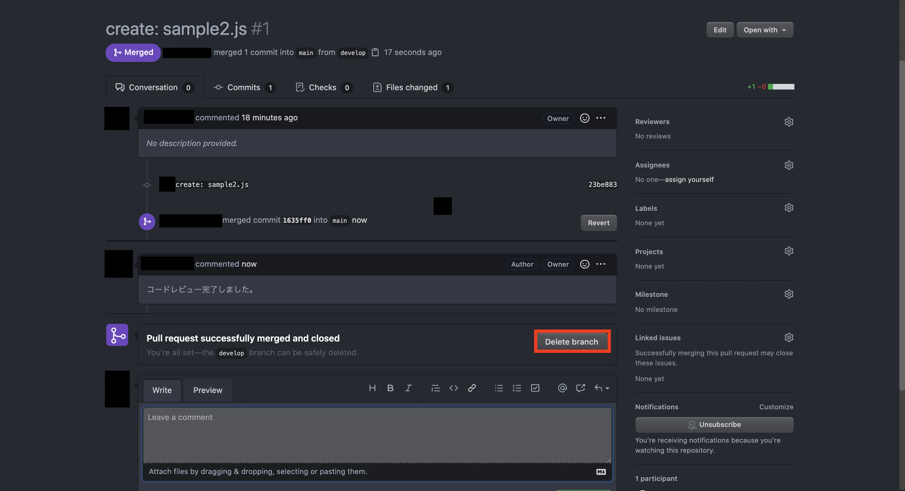Insert code with the angle brackets icon
This screenshot has width=905, height=491.
453,388
